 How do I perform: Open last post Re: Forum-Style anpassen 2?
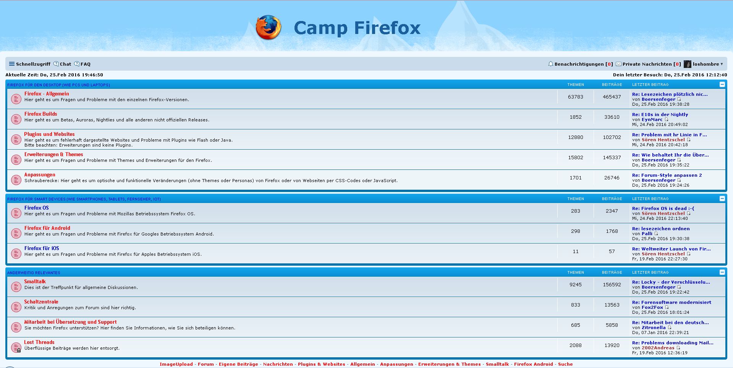coord(667,175)
